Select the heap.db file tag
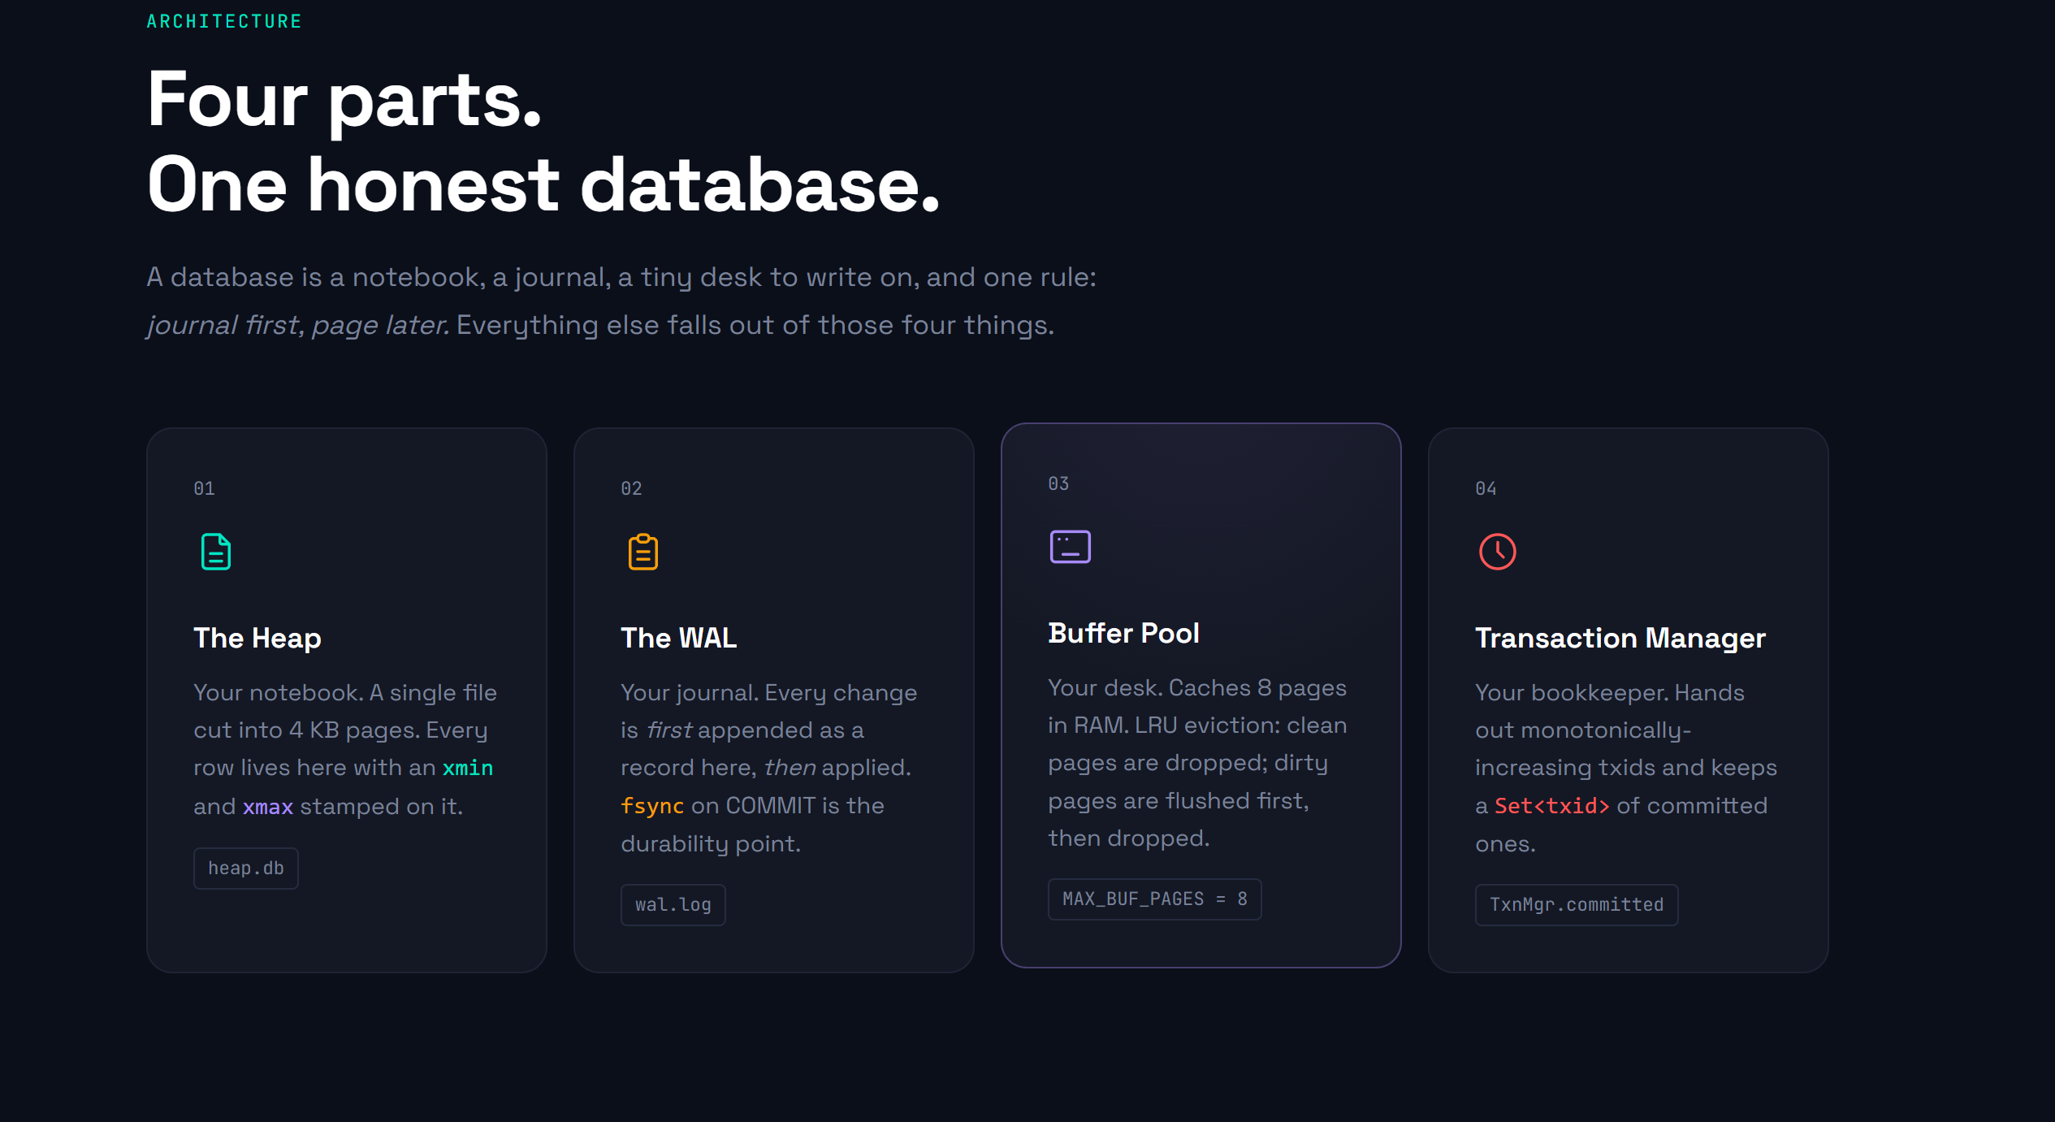The image size is (2055, 1122). coord(246,869)
